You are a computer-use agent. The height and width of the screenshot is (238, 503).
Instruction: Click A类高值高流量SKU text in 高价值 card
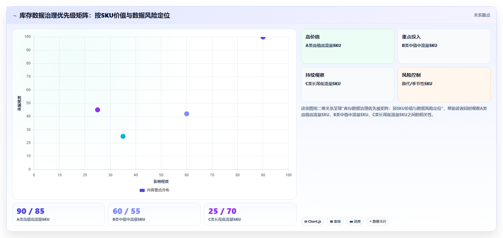(323, 45)
